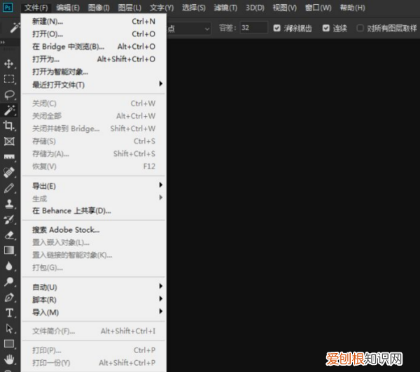Select the Crop tool
This screenshot has height=372, width=420.
[x=9, y=126]
